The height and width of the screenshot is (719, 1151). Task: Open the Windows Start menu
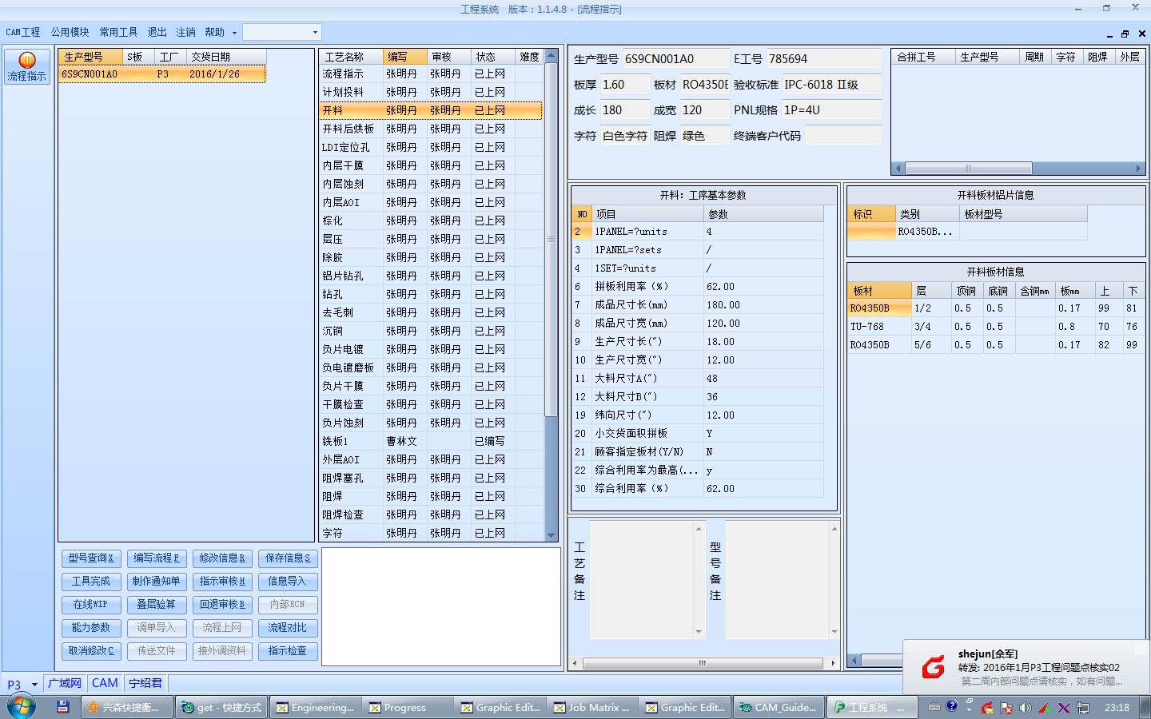21,707
